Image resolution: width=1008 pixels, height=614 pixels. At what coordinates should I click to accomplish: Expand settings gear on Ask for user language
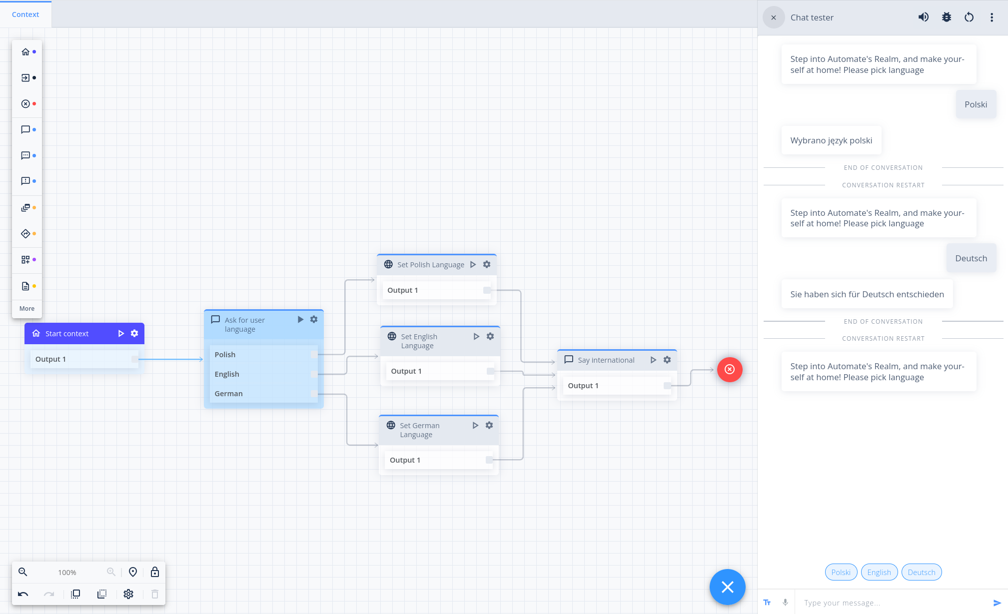coord(313,320)
